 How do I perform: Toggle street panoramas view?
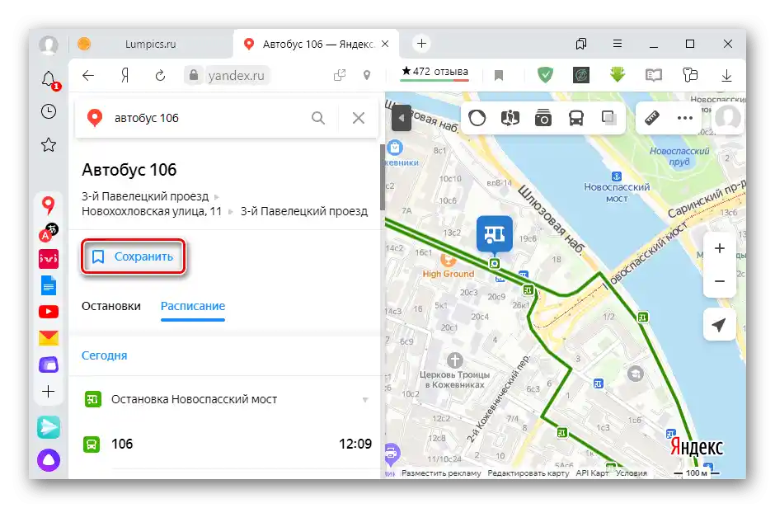(510, 118)
